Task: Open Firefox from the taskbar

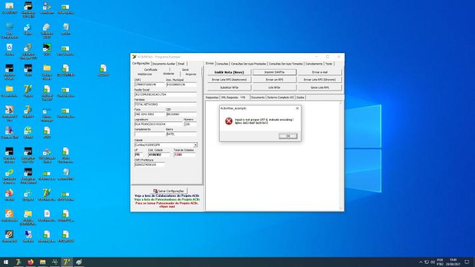Action: 30,262
